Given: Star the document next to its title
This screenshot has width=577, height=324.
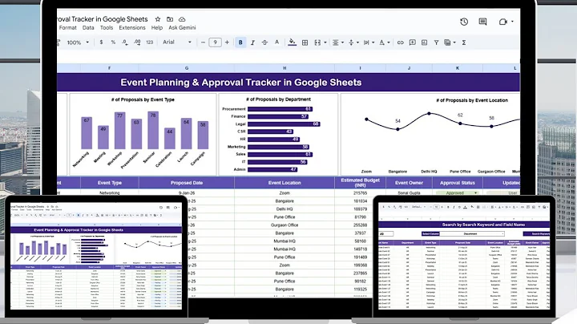Looking at the screenshot, I should (158, 19).
